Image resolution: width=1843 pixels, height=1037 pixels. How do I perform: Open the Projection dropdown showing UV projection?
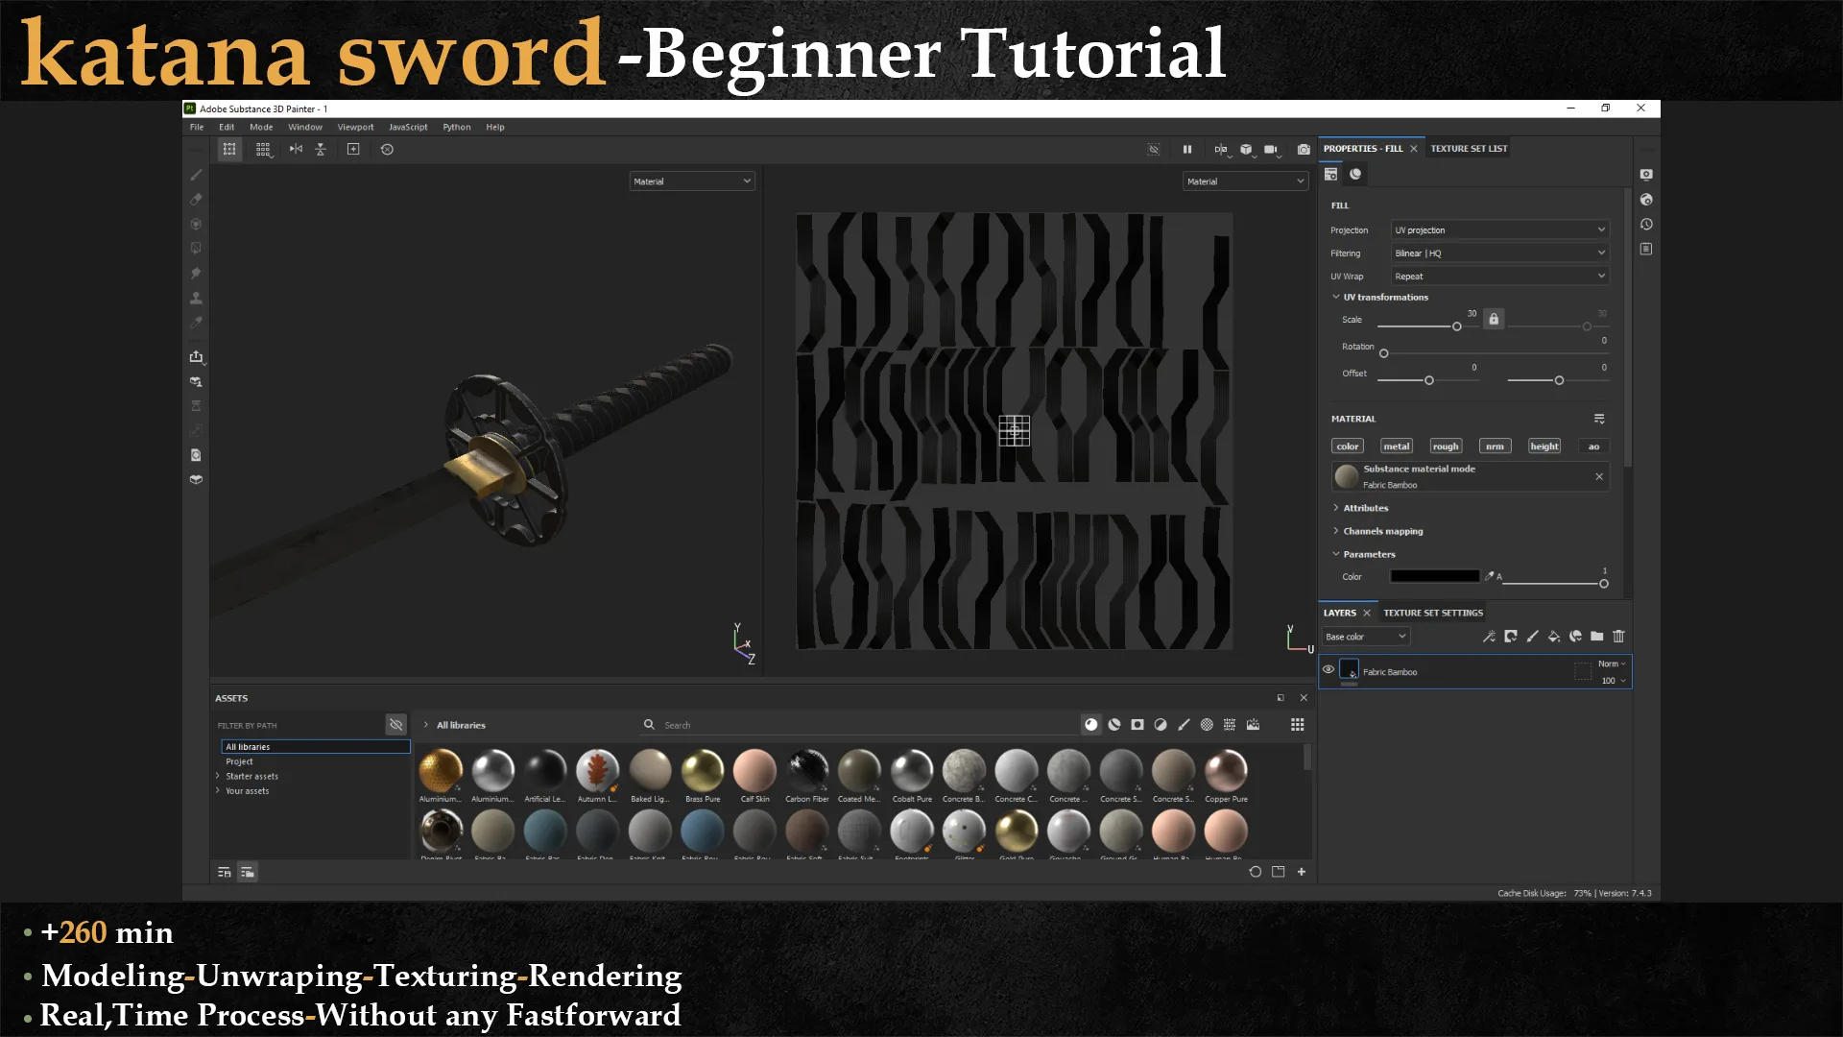(1498, 229)
